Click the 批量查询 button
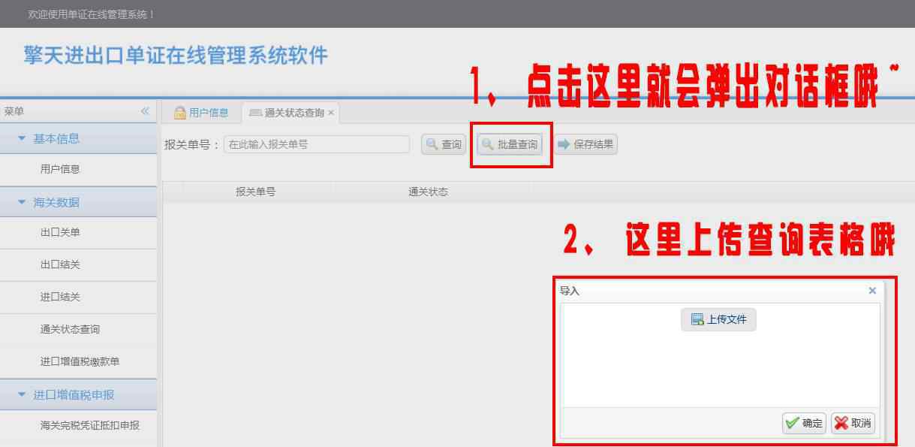This screenshot has height=447, width=915. 510,144
